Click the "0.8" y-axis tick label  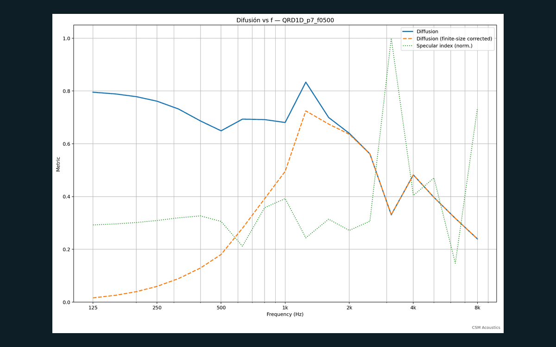tap(67, 91)
